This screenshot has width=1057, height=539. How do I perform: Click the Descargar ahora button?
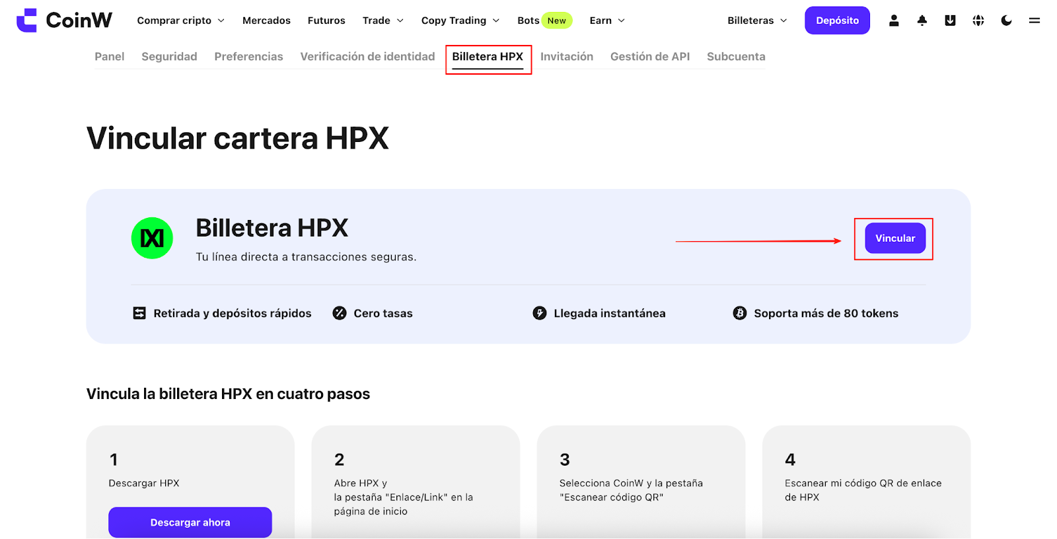point(190,522)
